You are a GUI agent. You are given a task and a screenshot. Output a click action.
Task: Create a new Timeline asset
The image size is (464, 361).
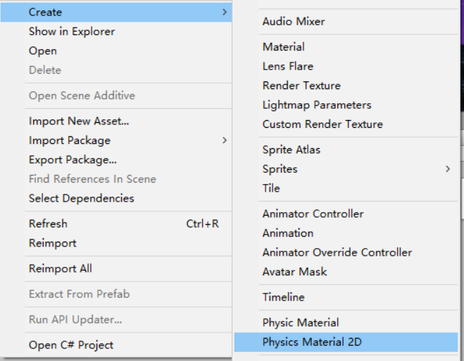point(284,298)
